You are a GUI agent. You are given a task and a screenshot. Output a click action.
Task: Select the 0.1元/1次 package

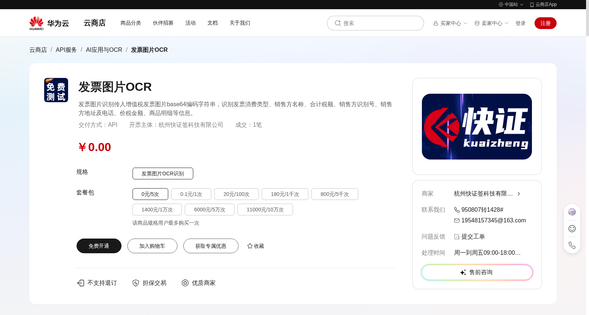(191, 194)
